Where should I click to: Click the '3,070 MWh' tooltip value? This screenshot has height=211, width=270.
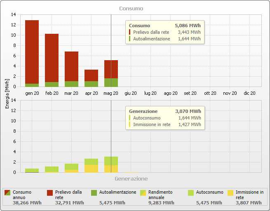(188, 111)
